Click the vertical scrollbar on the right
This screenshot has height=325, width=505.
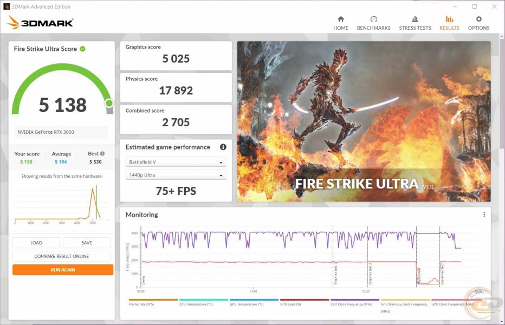(502, 93)
